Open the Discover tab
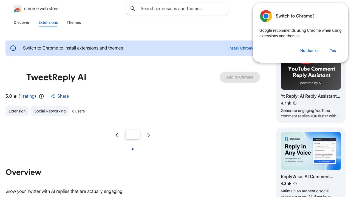Image resolution: width=351 pixels, height=197 pixels. [x=22, y=22]
